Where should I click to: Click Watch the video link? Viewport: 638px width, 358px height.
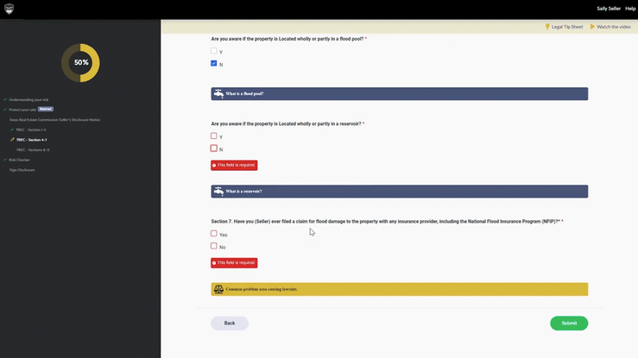click(614, 27)
